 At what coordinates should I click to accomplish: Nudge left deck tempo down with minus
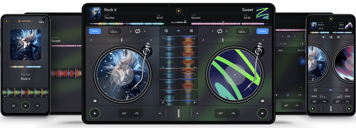[142, 40]
